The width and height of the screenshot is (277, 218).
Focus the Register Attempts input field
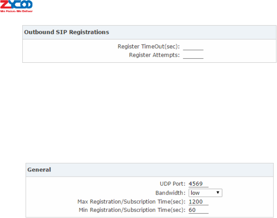click(x=193, y=55)
